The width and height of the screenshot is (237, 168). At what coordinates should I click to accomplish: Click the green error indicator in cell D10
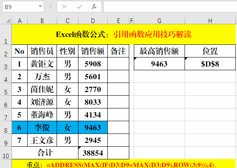[80, 148]
